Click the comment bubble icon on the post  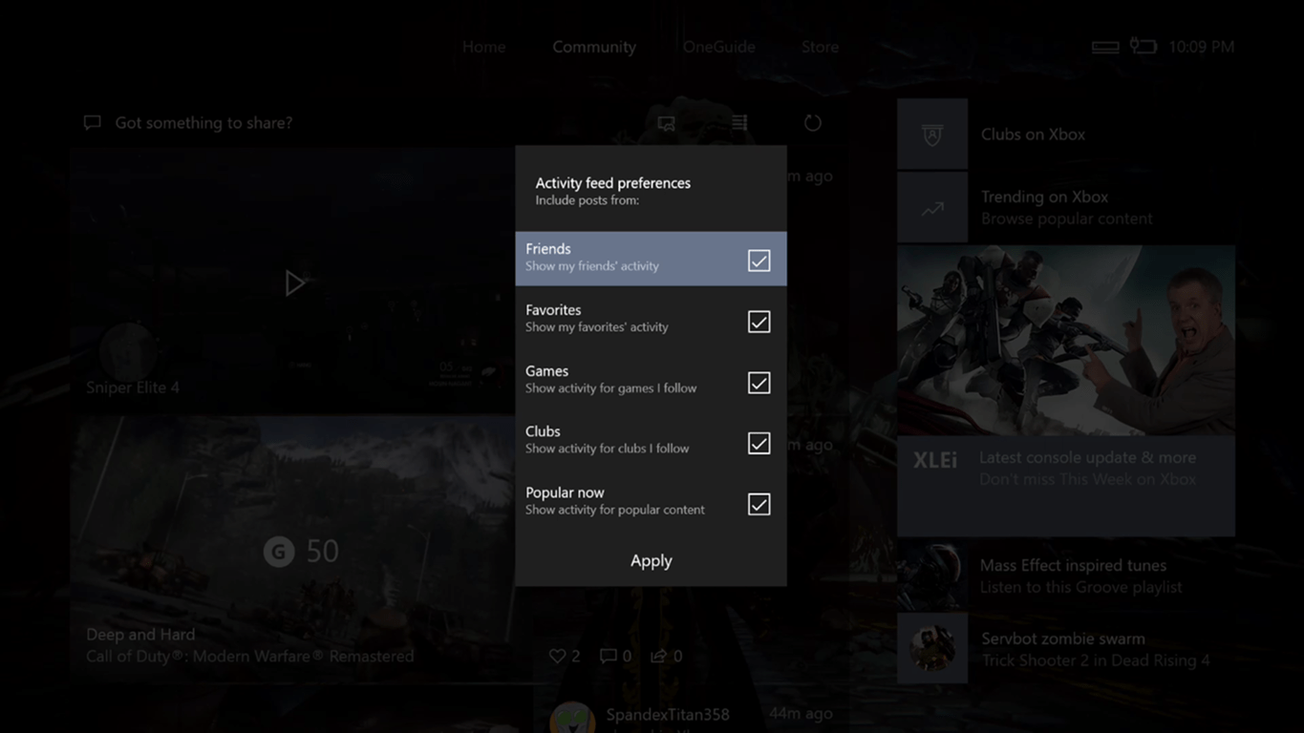point(608,656)
